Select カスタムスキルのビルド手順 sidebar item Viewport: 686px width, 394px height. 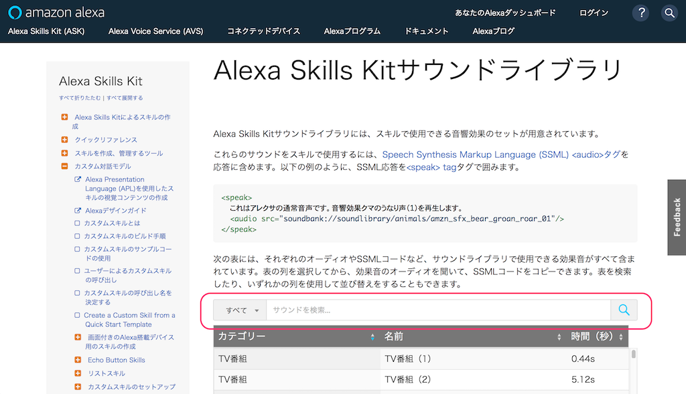pos(125,236)
